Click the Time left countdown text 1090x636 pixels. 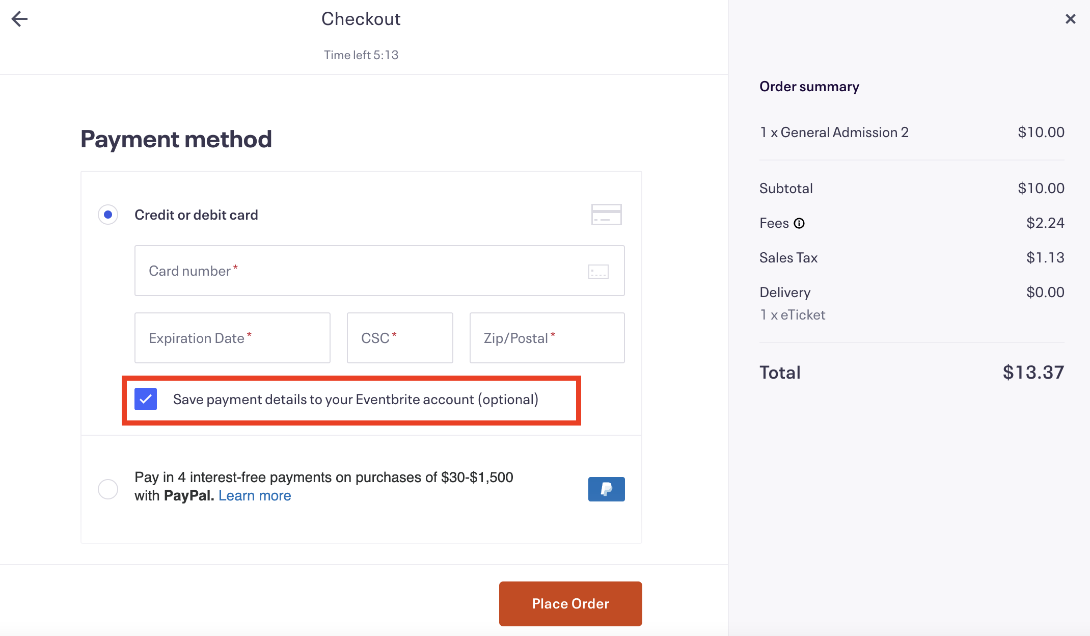point(361,55)
